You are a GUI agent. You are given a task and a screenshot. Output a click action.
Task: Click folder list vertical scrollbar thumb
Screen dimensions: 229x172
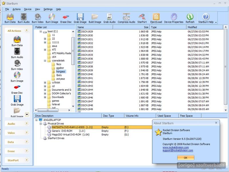[x=73, y=51]
